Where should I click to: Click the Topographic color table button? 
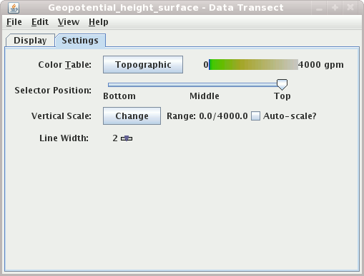(143, 65)
